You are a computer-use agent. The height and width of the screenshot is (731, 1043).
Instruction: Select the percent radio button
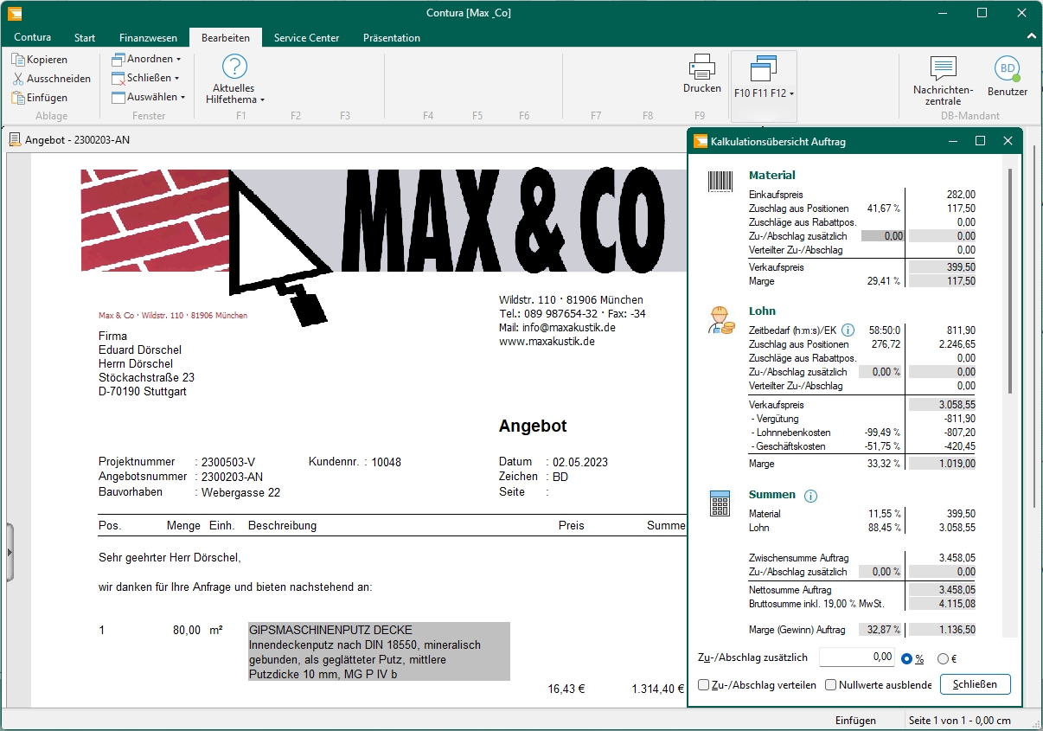coord(907,658)
